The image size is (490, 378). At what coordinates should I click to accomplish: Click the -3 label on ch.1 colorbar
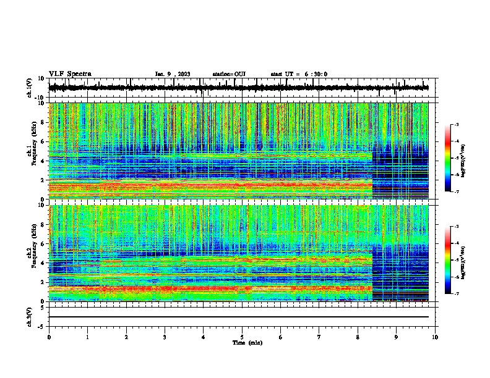click(x=456, y=124)
